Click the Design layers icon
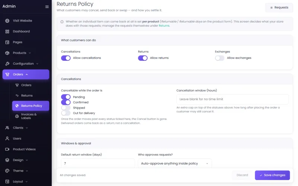 click(7, 160)
